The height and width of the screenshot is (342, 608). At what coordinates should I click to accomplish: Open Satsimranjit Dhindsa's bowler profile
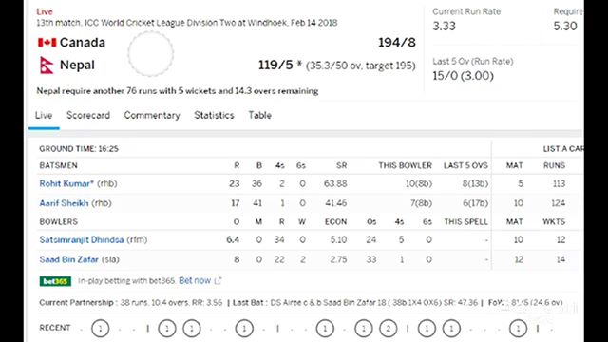pos(82,240)
